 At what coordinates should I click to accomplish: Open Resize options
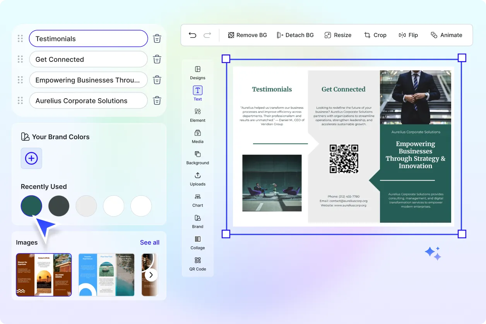point(337,35)
